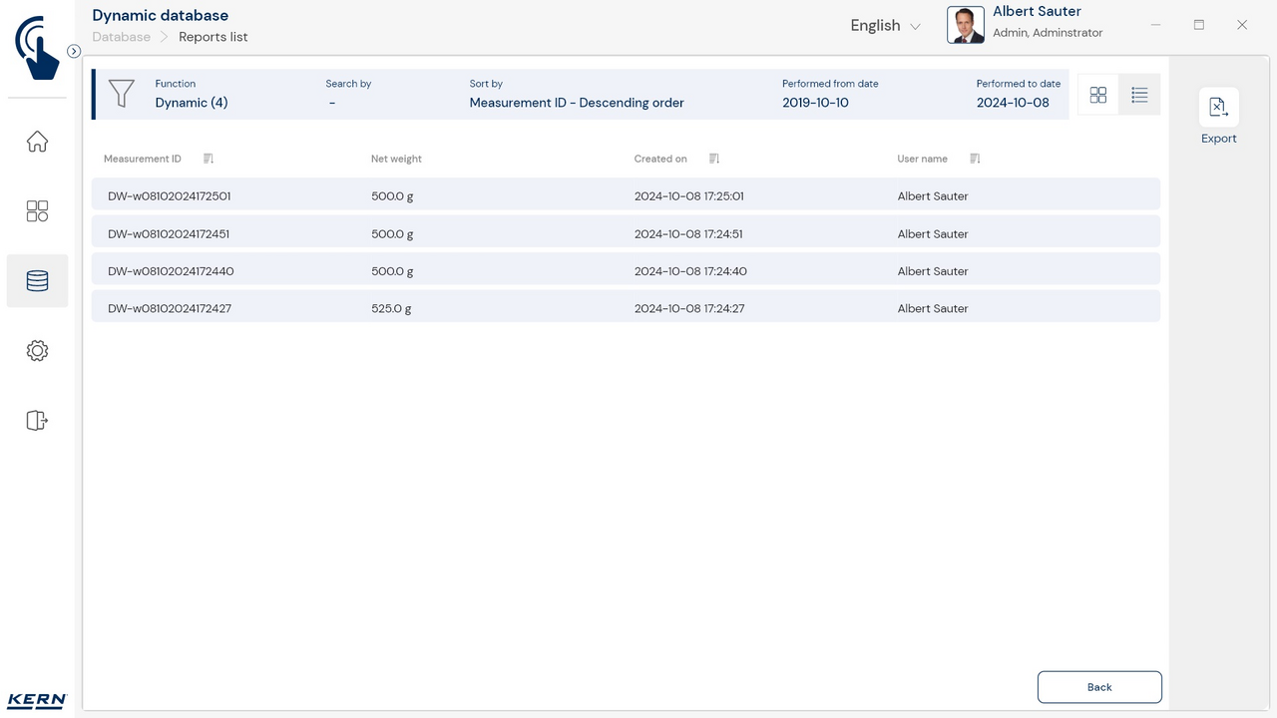Open the Sort by selector
The image size is (1277, 718).
(x=577, y=103)
